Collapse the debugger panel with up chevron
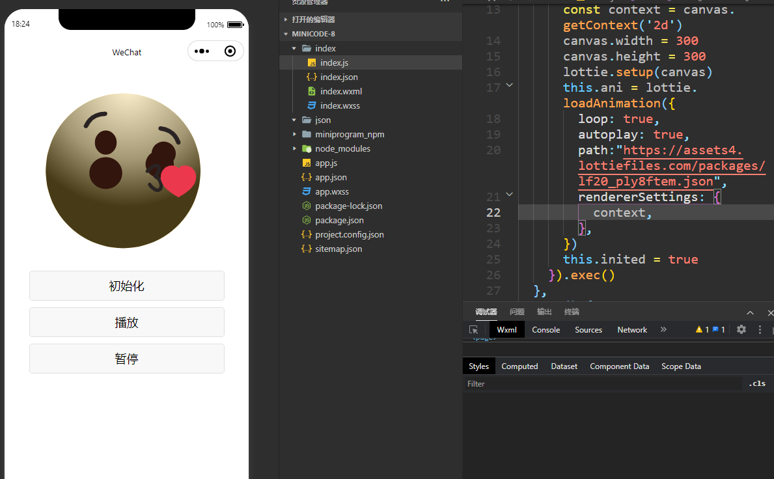This screenshot has width=774, height=479. [750, 313]
